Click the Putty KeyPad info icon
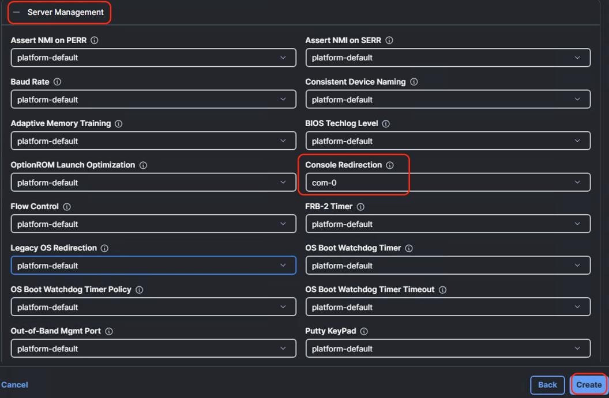This screenshot has height=398, width=609. [363, 331]
